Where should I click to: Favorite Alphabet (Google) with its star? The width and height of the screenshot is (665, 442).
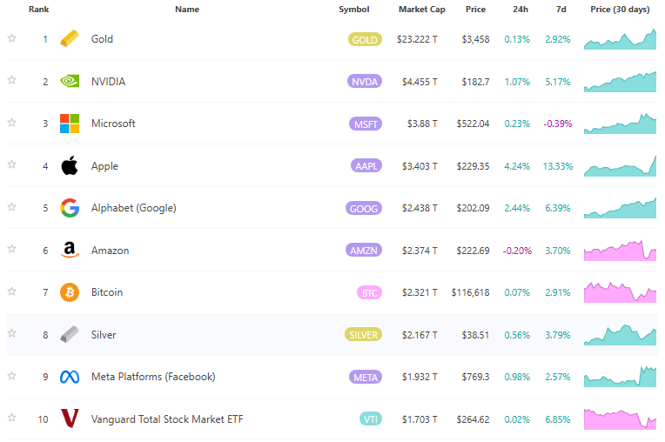tap(12, 207)
